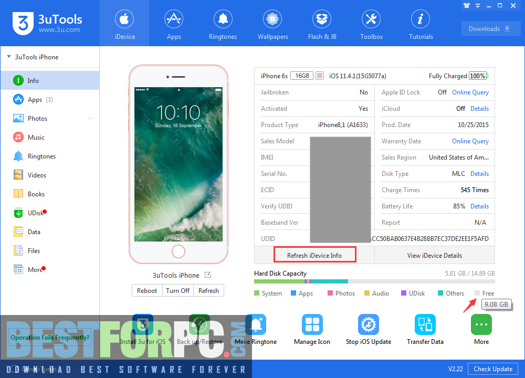Click the Check Update button
This screenshot has height=378, width=525.
[493, 369]
